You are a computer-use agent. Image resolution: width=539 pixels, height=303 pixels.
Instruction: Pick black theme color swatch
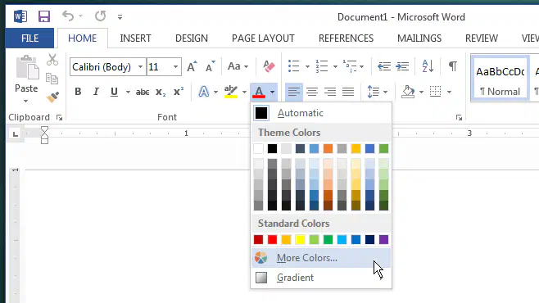tap(272, 149)
